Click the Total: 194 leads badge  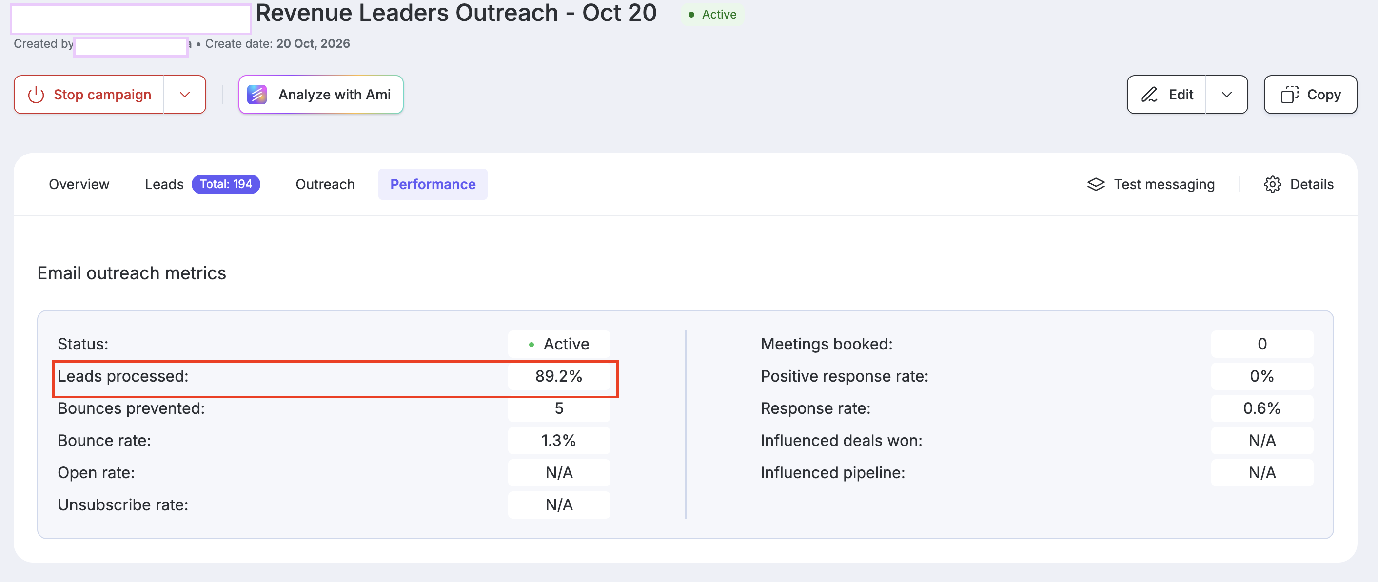click(x=226, y=185)
